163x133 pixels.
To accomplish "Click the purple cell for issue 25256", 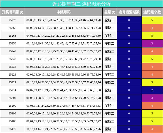I will [x=152, y=43].
